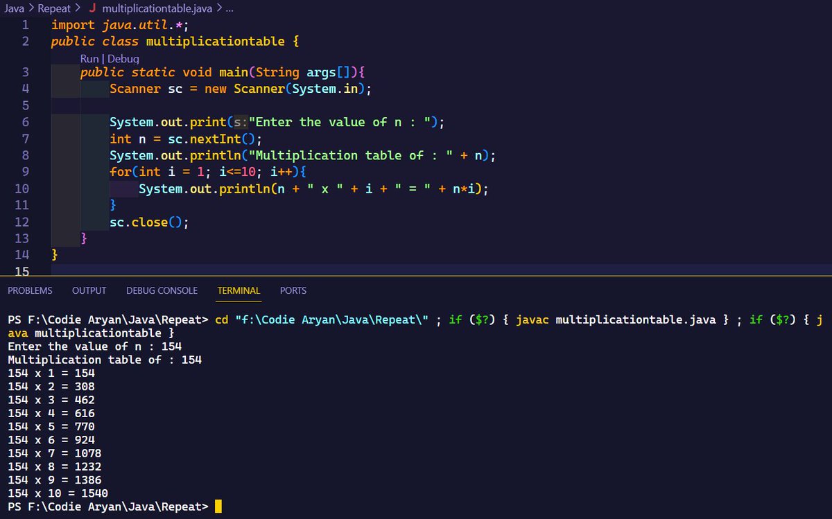Click the Java file icon in breadcrumbs

(x=92, y=9)
